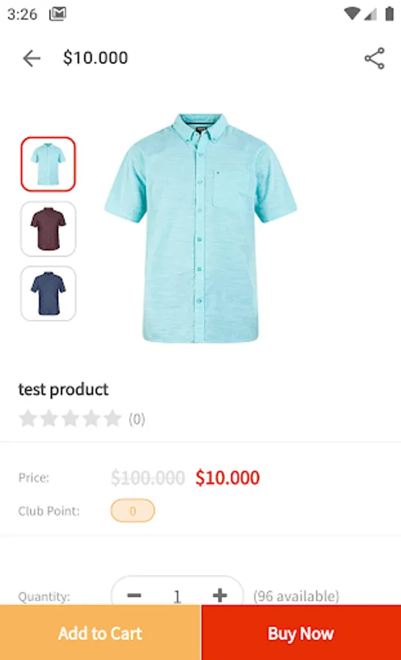
Task: Select the light blue shirt thumbnail
Action: pos(48,164)
